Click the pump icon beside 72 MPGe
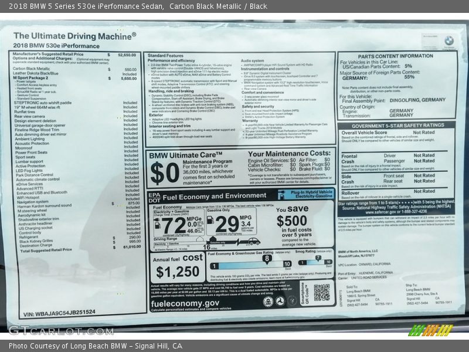 157,224
